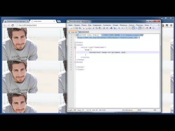Image resolution: width=175 pixels, height=131 pixels.
Task: Reload the index.html page in Chrome
Action: pos(13,25)
